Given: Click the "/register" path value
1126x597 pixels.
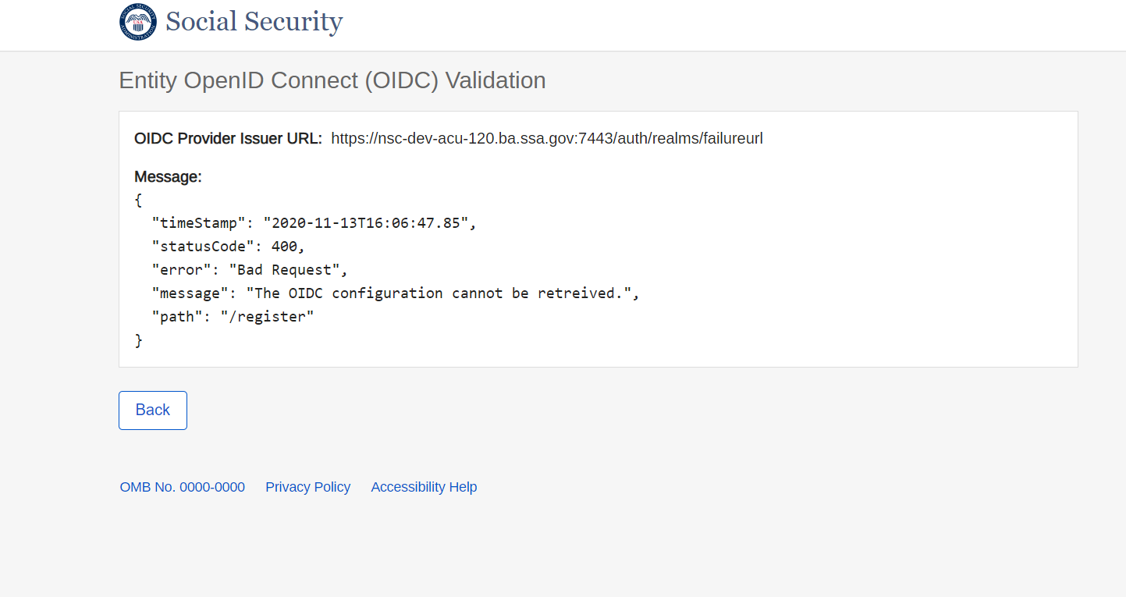Looking at the screenshot, I should [x=267, y=317].
